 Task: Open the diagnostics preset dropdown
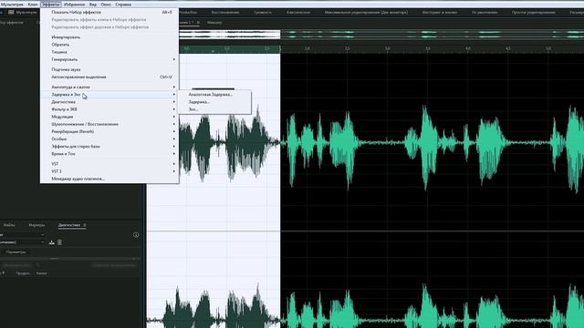click(x=22, y=242)
